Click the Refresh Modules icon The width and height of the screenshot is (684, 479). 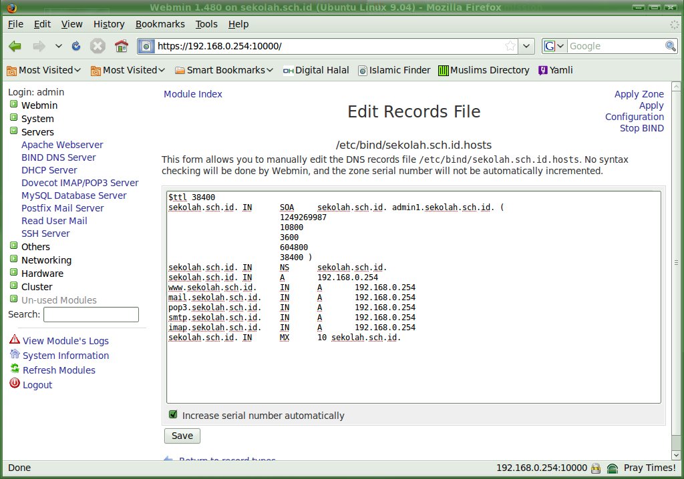point(15,369)
